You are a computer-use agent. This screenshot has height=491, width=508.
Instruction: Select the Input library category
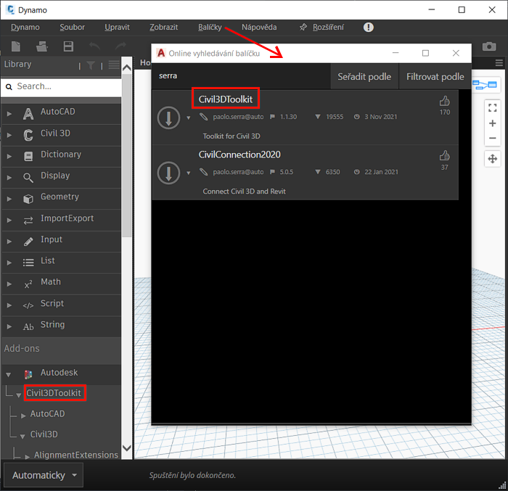[x=62, y=242]
